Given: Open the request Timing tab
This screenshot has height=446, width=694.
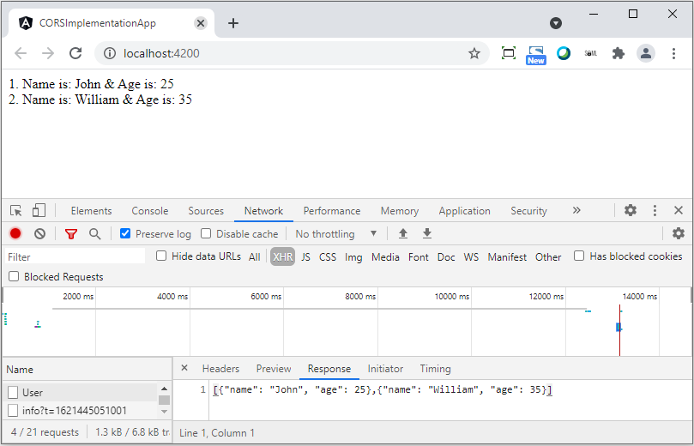Looking at the screenshot, I should pyautogui.click(x=435, y=369).
